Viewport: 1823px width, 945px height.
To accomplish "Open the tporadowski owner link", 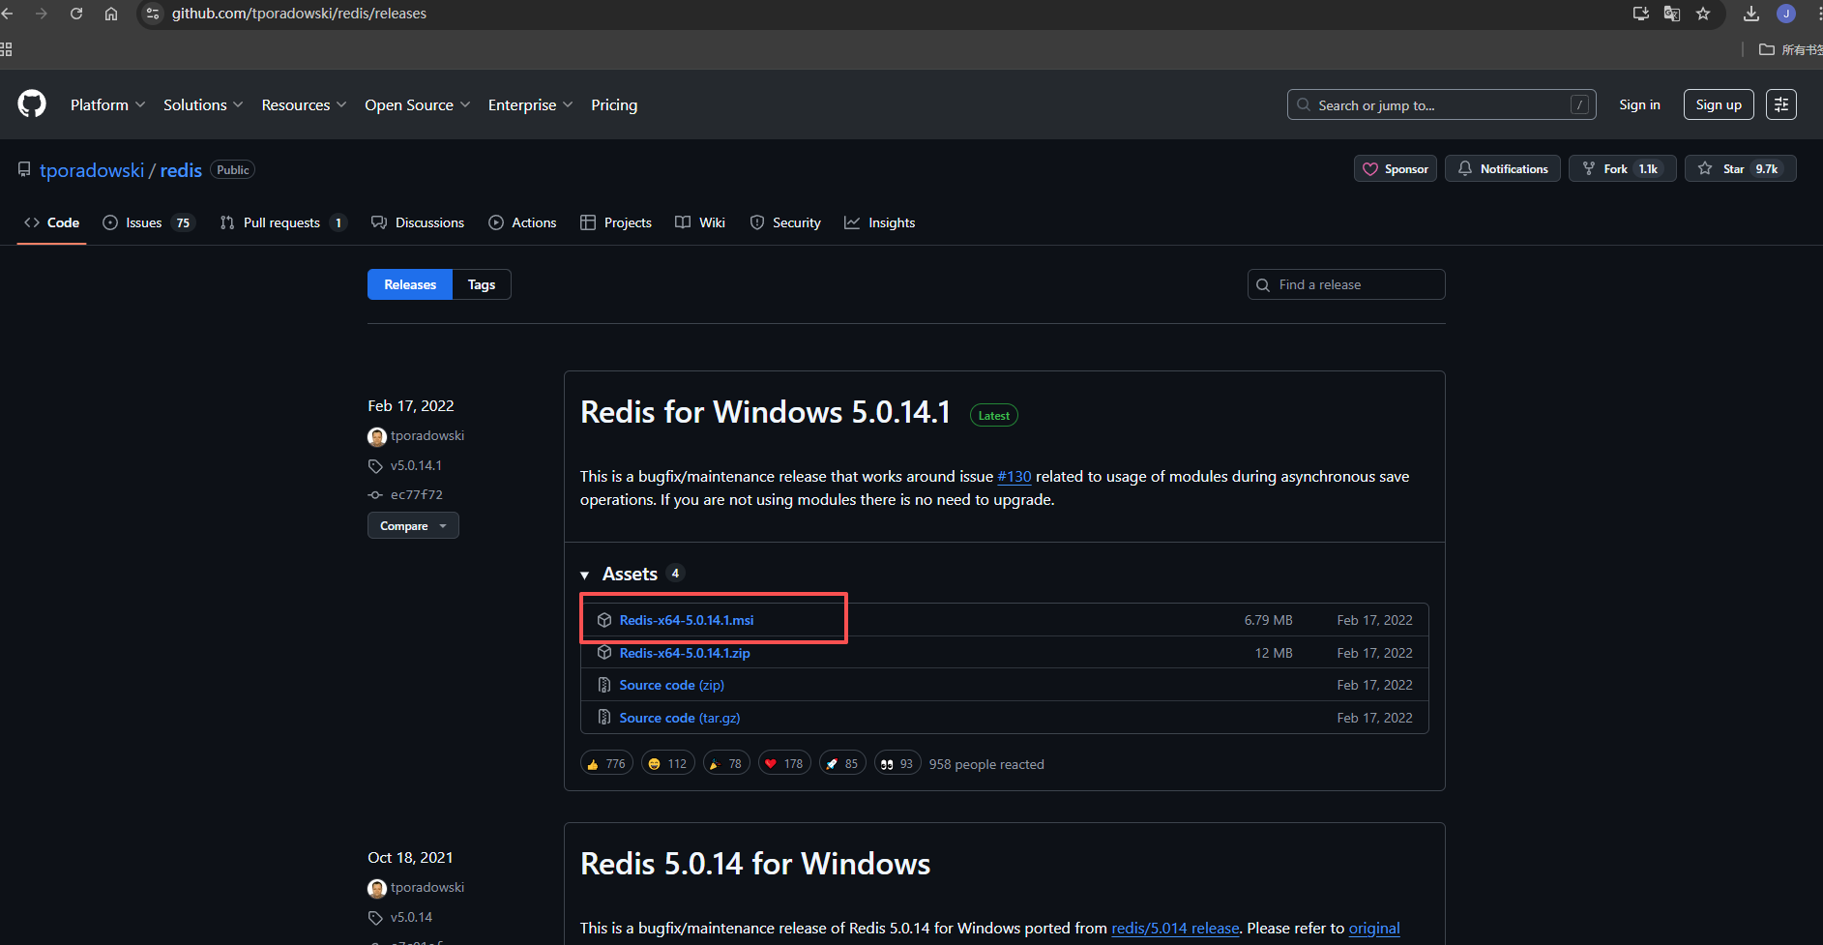I will coord(92,170).
